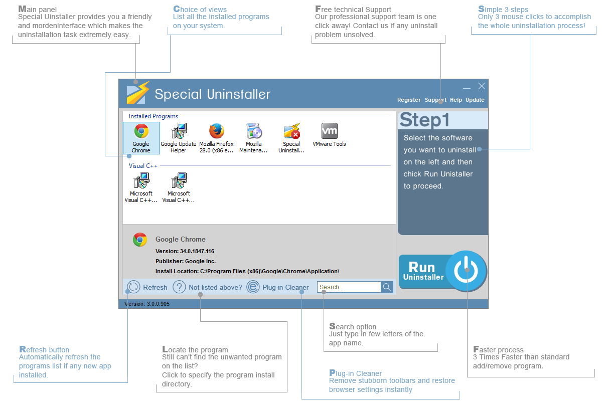Click the Refresh button

tap(147, 287)
